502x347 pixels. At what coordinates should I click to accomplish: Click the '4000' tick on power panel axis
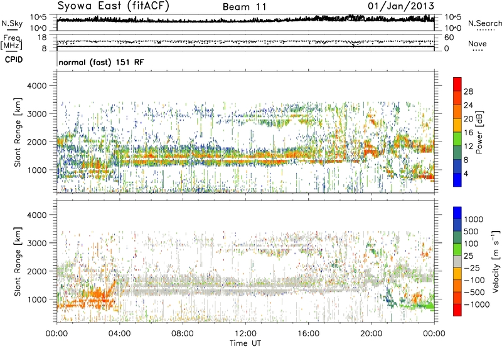[37, 86]
